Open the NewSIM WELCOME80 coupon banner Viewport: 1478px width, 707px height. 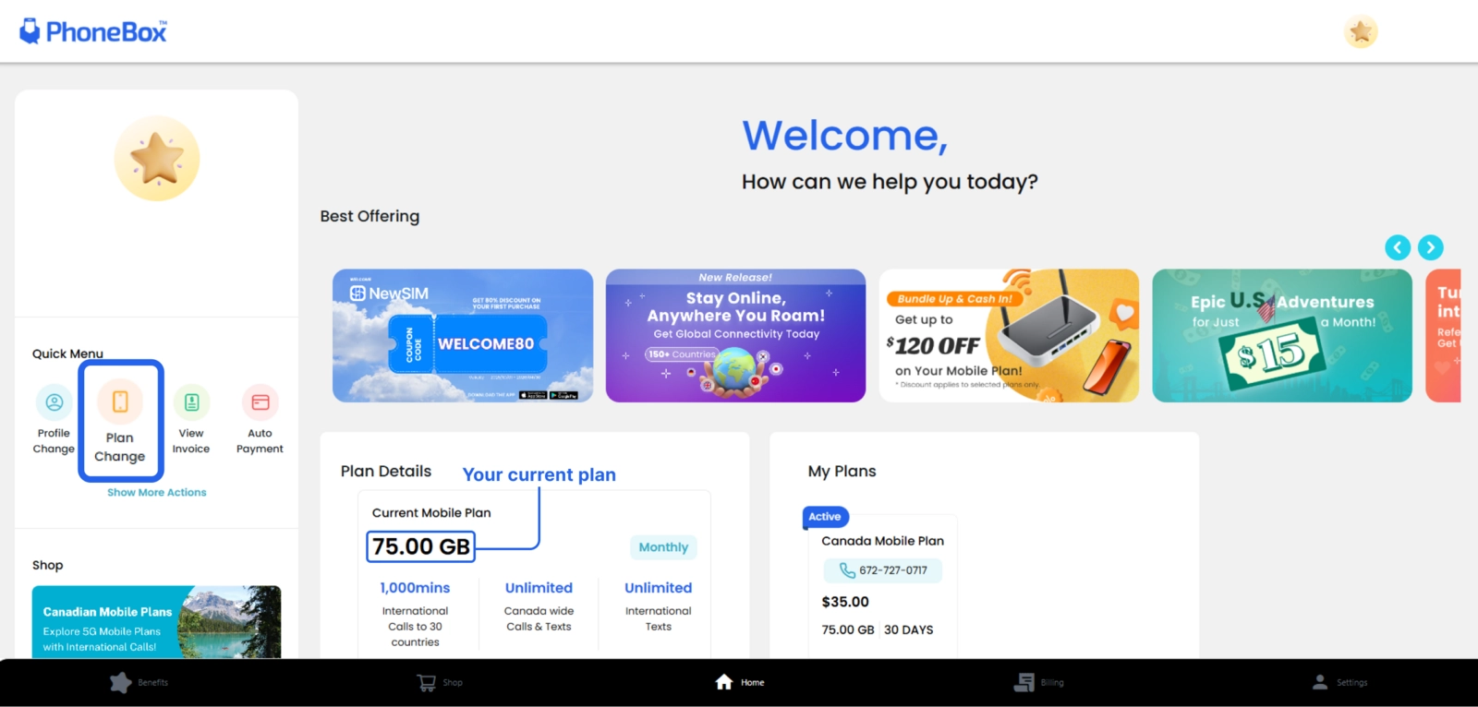coord(463,336)
